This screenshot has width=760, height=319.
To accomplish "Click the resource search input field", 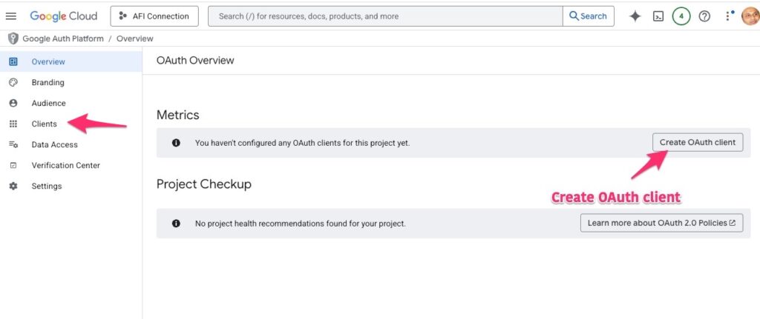I will click(x=384, y=16).
